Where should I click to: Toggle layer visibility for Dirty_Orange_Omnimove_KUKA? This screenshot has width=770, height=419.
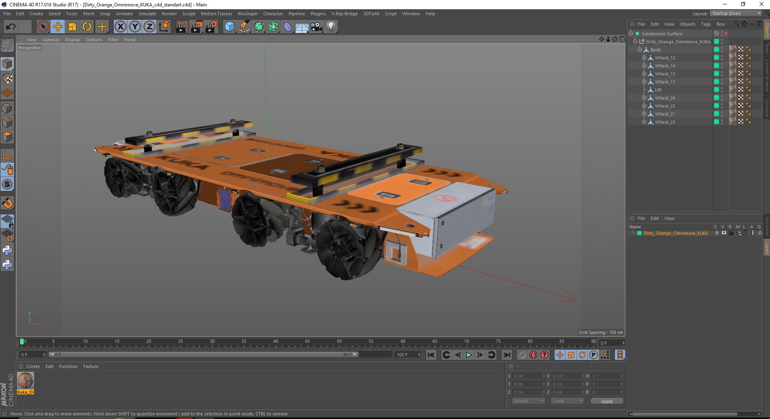[724, 233]
